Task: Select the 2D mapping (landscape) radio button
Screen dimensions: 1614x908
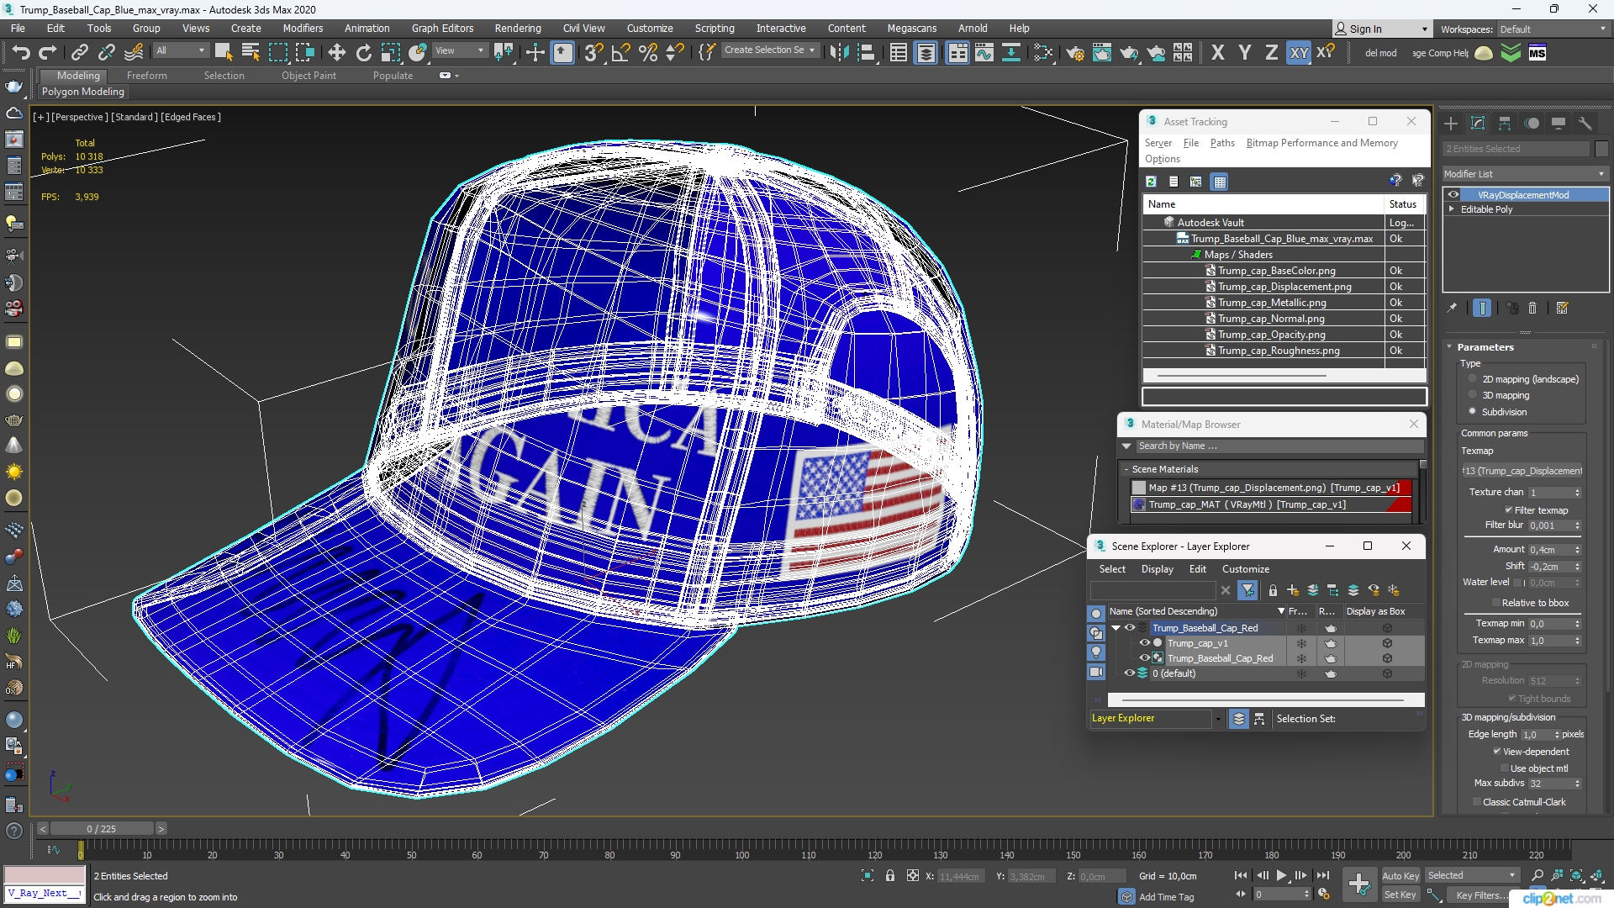Action: click(x=1473, y=378)
